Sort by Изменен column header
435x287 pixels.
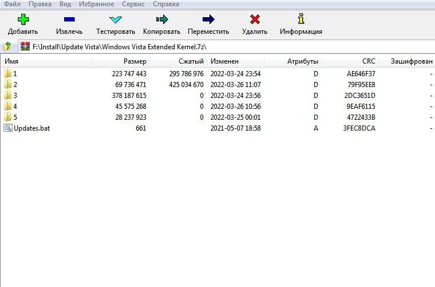pyautogui.click(x=236, y=61)
